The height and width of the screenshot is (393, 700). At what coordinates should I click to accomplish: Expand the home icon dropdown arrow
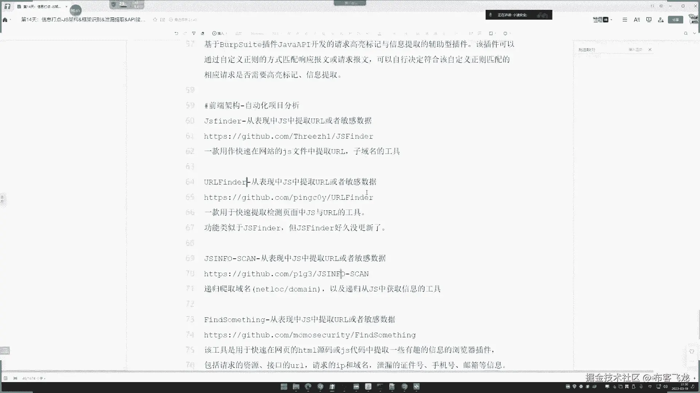pyautogui.click(x=11, y=20)
